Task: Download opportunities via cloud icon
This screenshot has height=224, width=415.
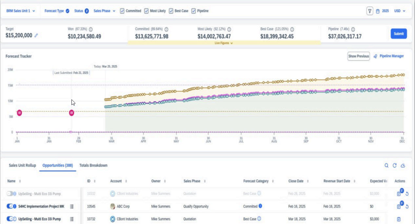Action: pos(403,165)
